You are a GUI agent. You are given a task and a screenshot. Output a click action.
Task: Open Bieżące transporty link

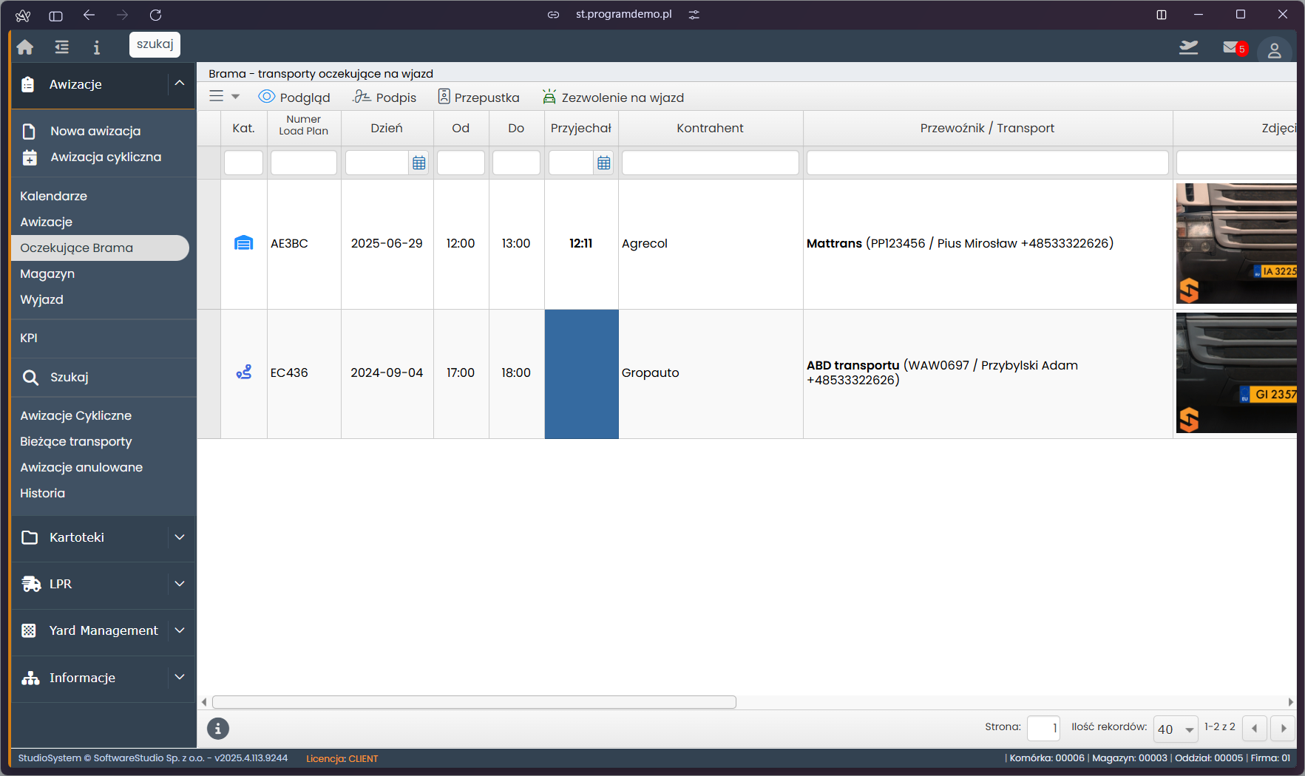pos(76,441)
